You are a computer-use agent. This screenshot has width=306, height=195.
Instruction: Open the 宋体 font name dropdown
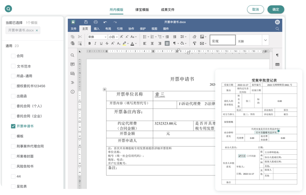[x=97, y=37]
